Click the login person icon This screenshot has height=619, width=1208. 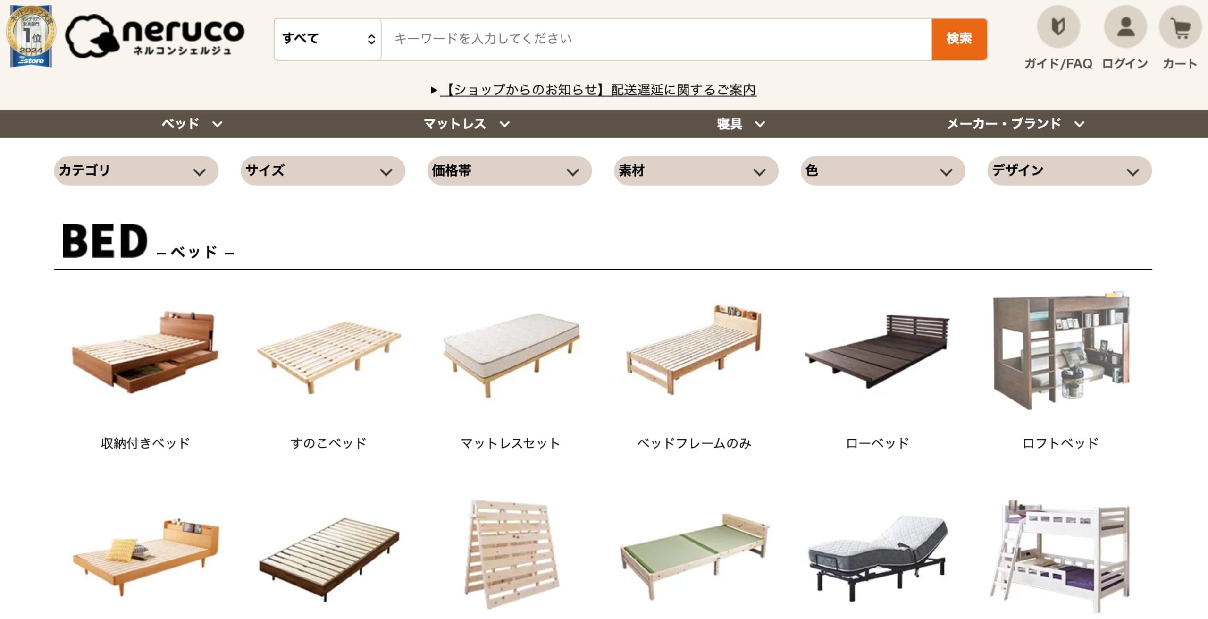1125,27
